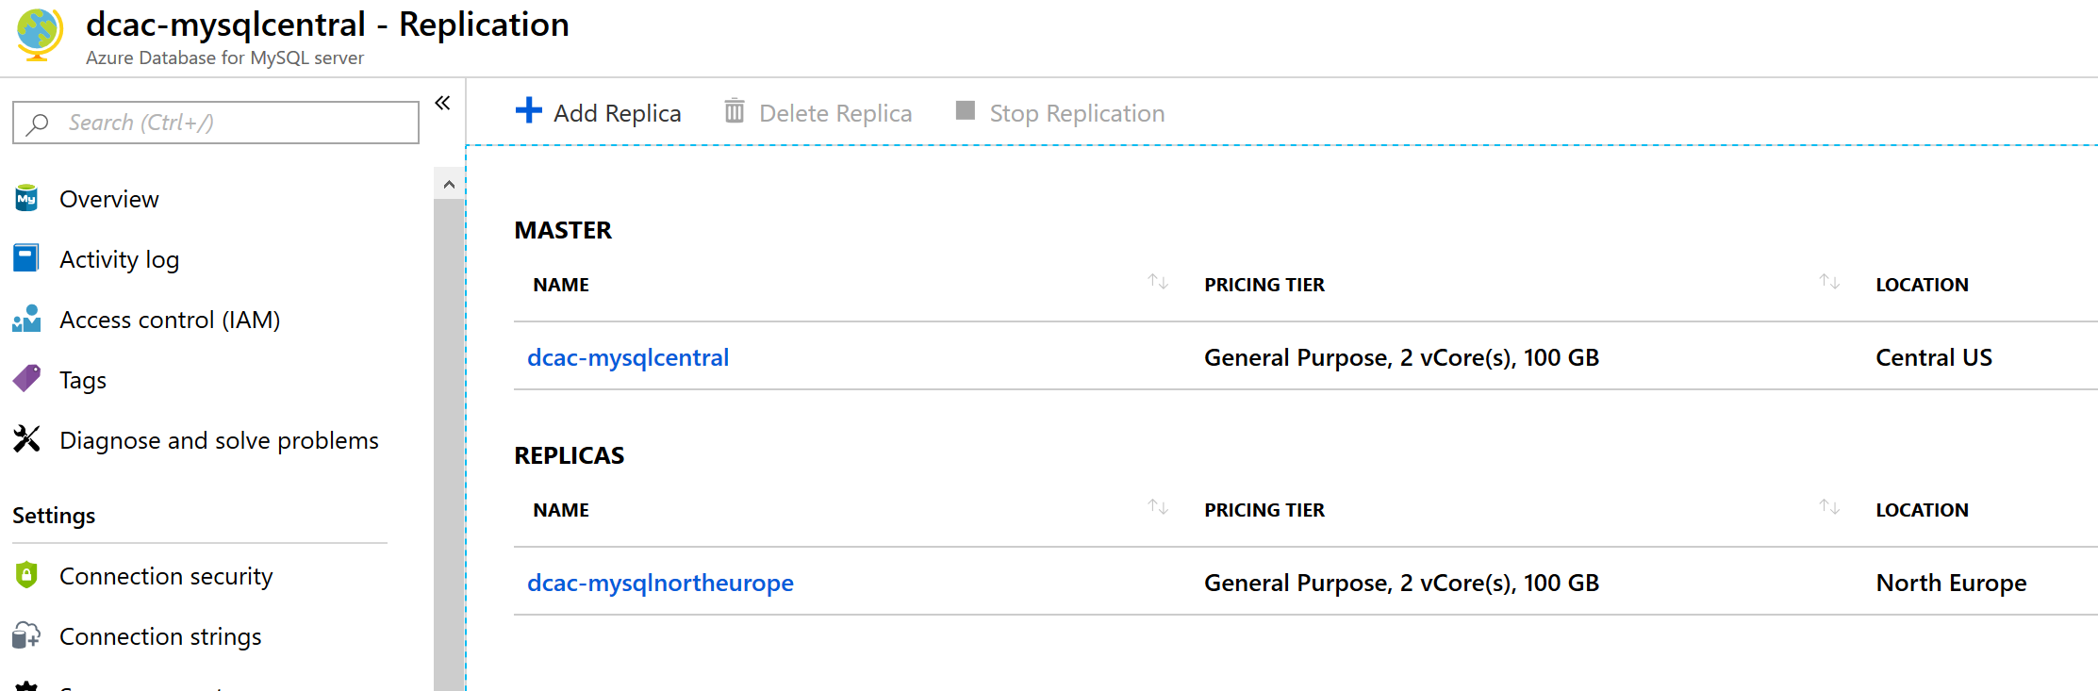Click the Access control people icon
Viewport: 2098px width, 691px height.
point(26,319)
